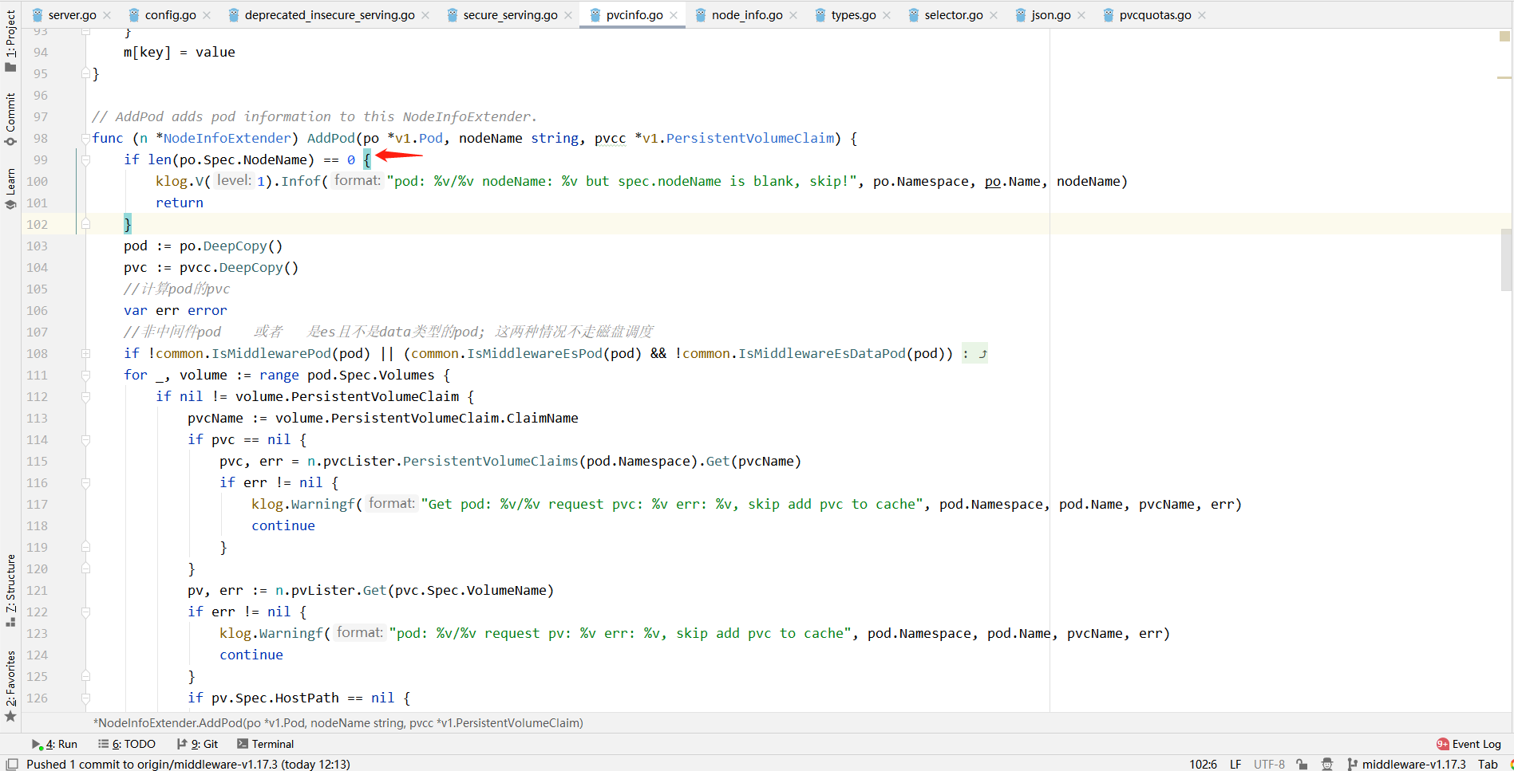The image size is (1514, 771).
Task: Switch to the deprecated_insecure_serving.go tab
Action: tap(330, 15)
